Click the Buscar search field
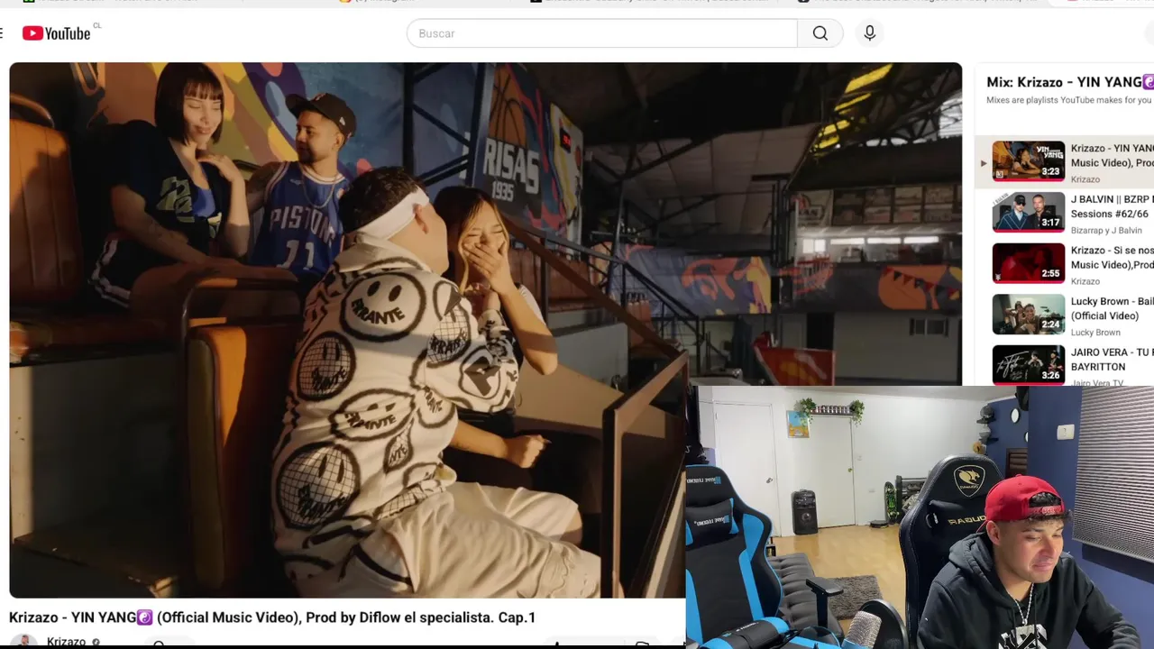Viewport: 1154px width, 649px height. point(601,33)
